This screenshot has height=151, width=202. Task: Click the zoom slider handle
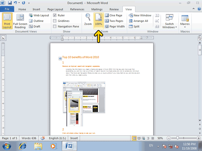177,138
